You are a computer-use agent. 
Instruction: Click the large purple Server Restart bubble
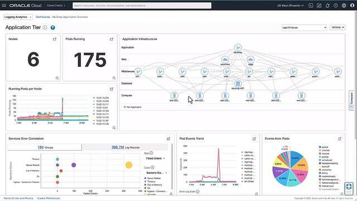click(x=74, y=165)
